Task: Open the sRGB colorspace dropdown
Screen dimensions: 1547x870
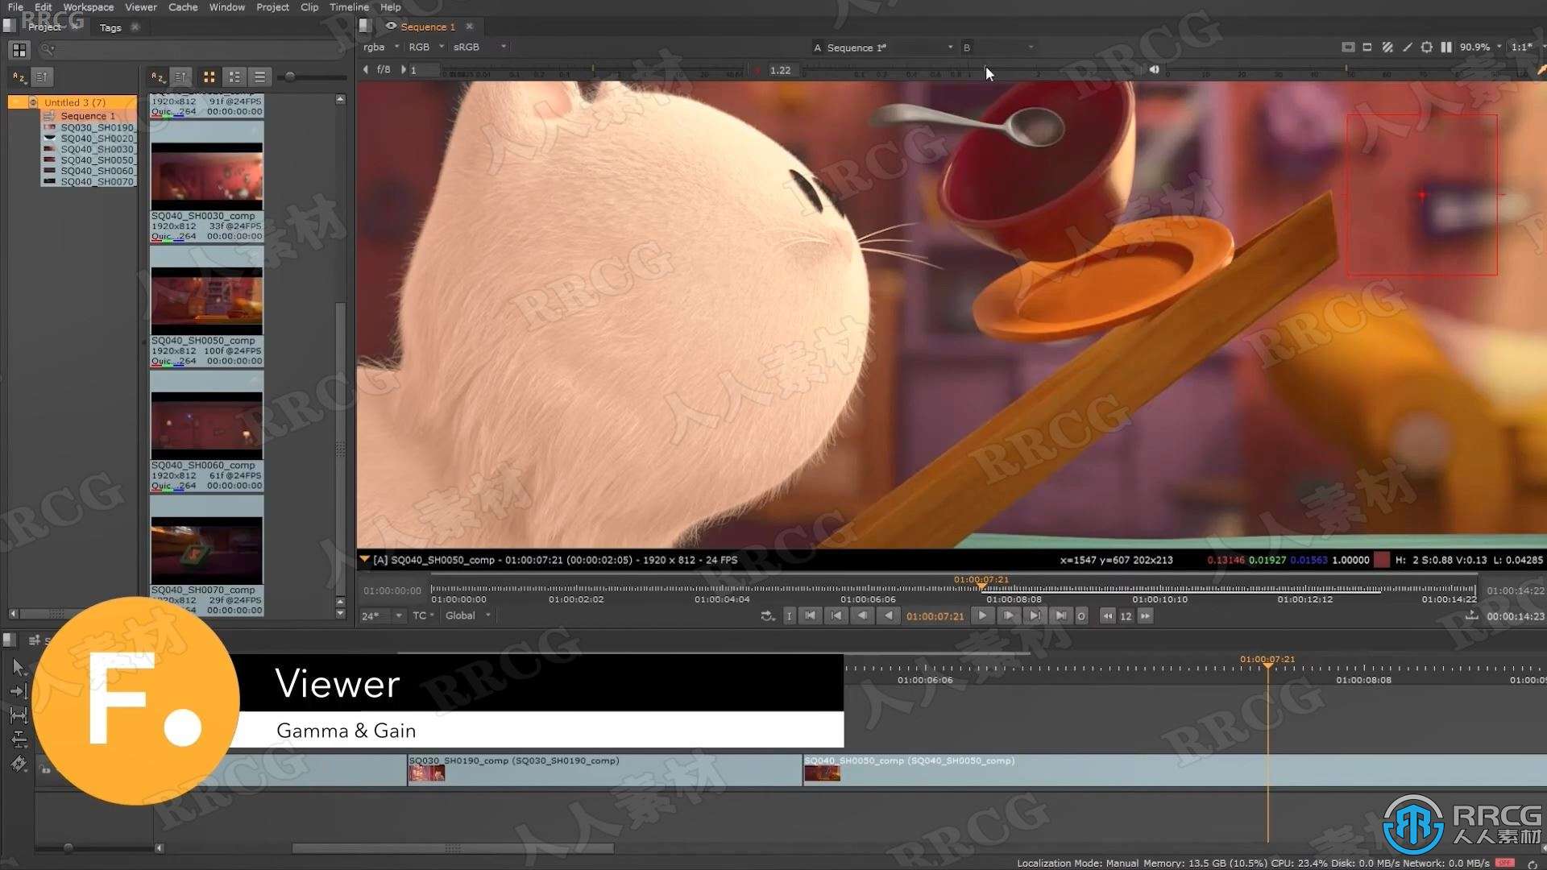Action: 479,47
